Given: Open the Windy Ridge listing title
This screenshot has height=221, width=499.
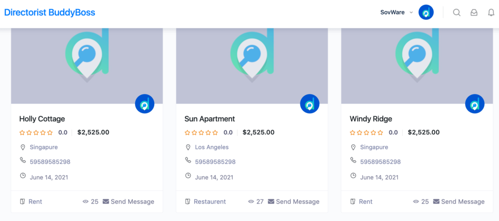Looking at the screenshot, I should click(x=371, y=119).
